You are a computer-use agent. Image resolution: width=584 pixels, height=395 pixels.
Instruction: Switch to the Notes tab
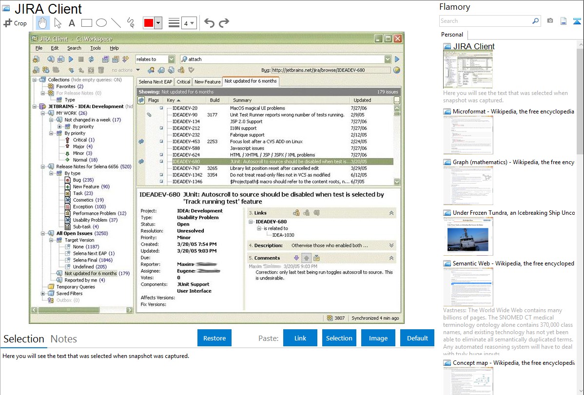click(x=64, y=339)
